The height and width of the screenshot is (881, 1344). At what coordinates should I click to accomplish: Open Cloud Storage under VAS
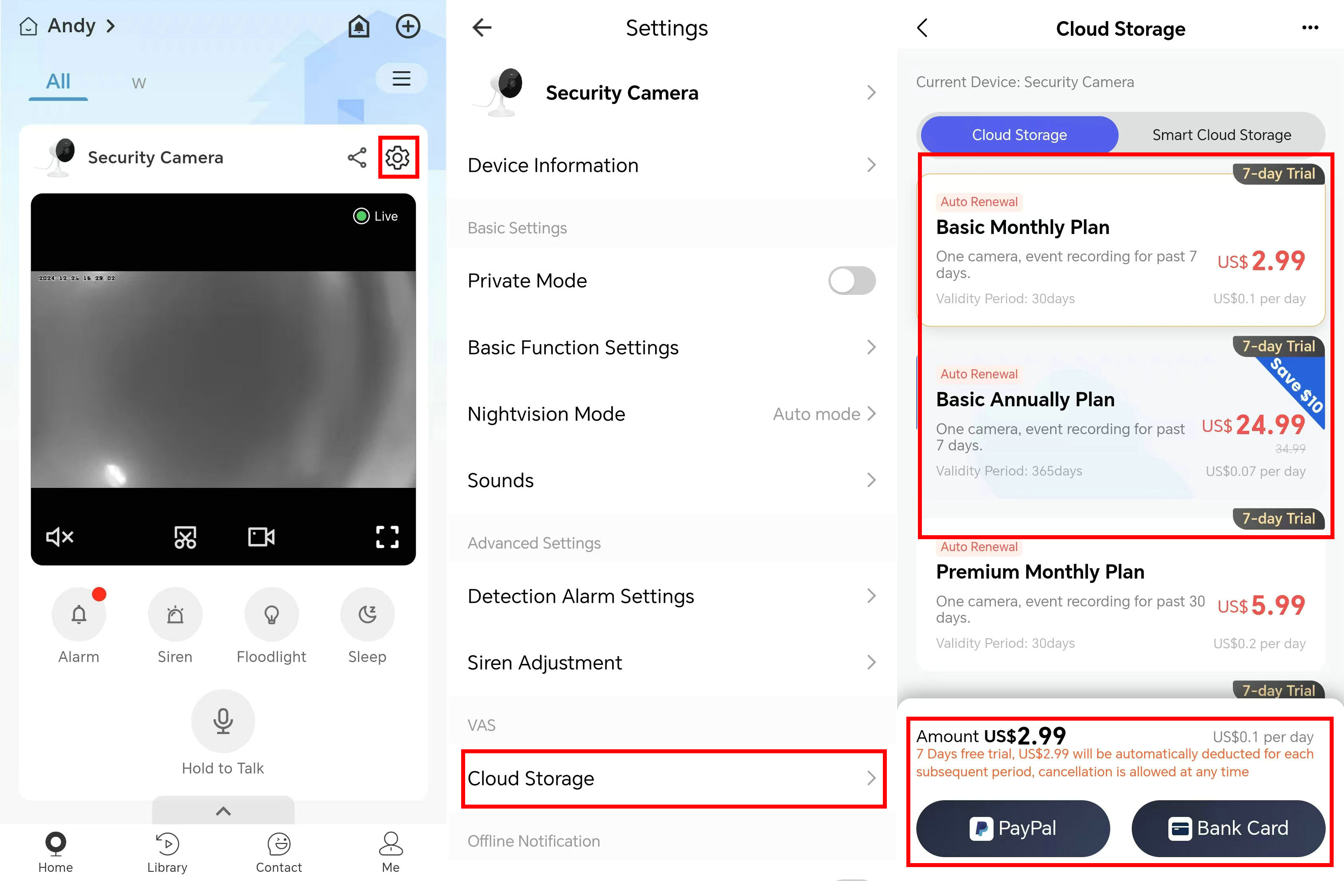coord(673,778)
